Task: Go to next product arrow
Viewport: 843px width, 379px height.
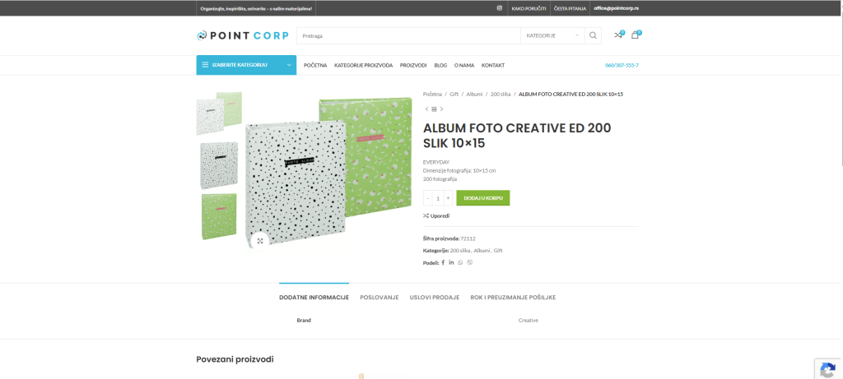Action: 441,109
